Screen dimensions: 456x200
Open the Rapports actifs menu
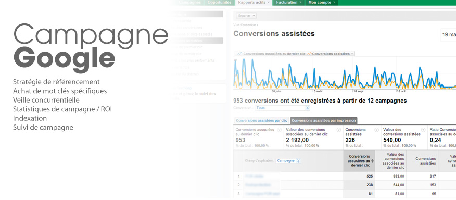point(254,2)
